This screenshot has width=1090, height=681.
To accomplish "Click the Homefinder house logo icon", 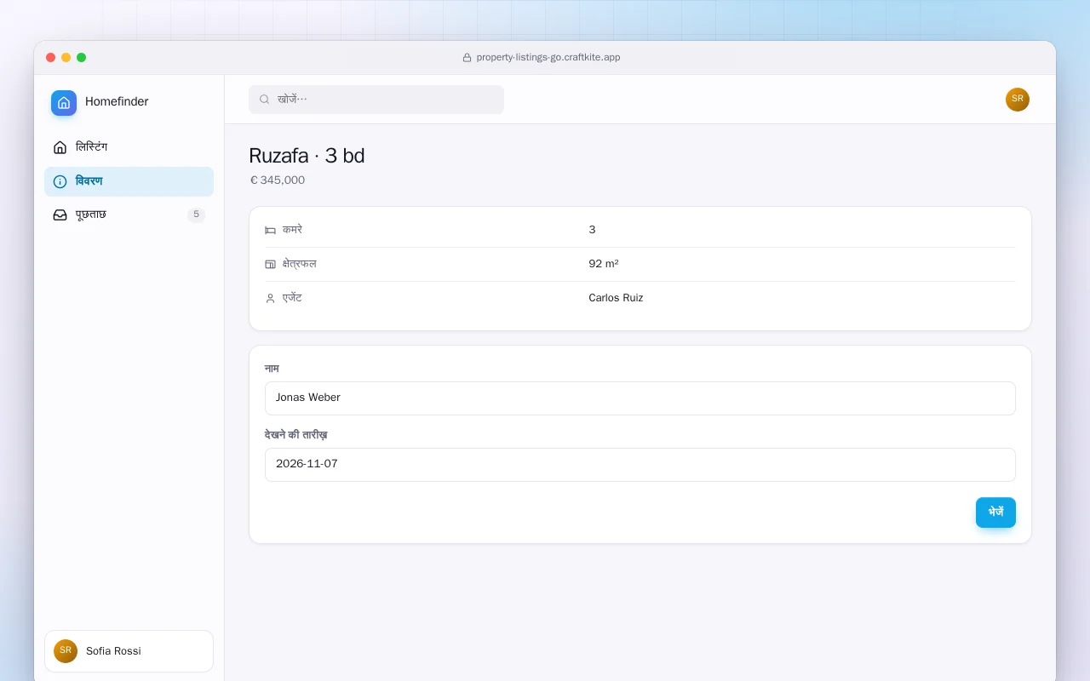I will coord(64,103).
